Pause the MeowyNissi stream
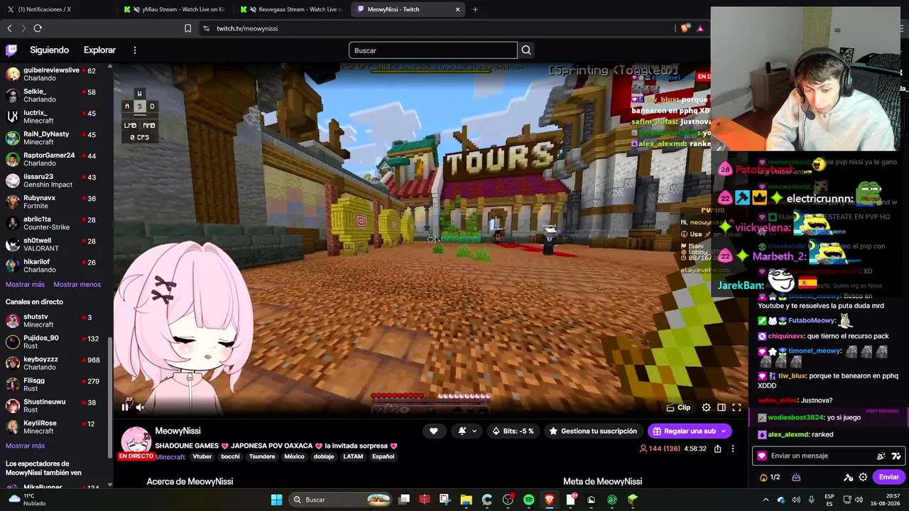Image resolution: width=909 pixels, height=511 pixels. pyautogui.click(x=125, y=407)
